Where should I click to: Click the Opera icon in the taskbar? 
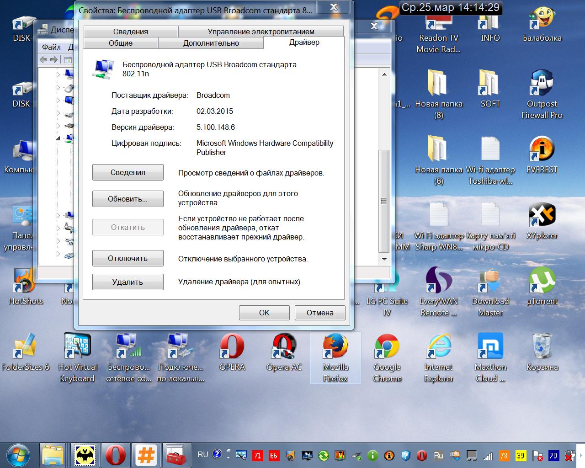click(116, 455)
